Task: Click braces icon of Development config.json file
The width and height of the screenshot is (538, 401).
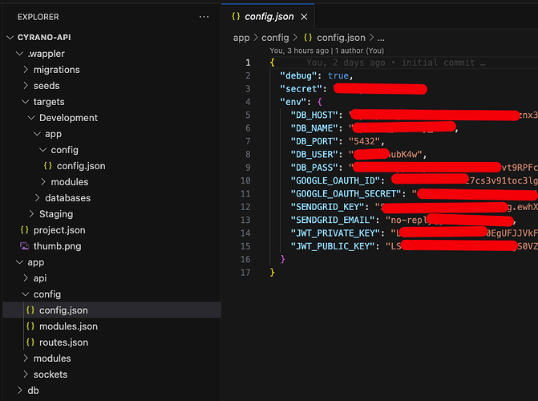Action: 47,166
